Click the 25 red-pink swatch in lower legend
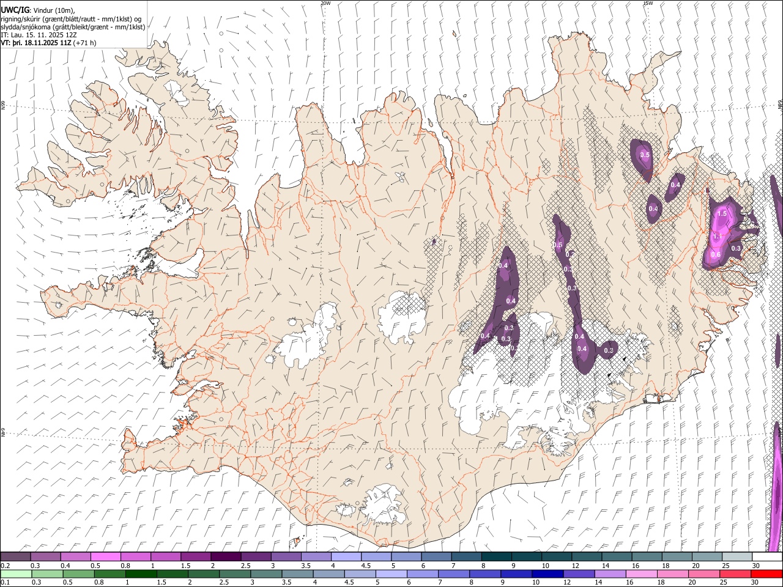The width and height of the screenshot is (783, 587). [735, 574]
